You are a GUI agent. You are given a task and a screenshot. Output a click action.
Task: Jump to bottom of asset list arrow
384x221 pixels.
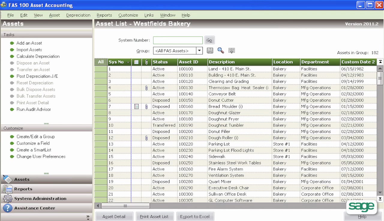pos(380,199)
